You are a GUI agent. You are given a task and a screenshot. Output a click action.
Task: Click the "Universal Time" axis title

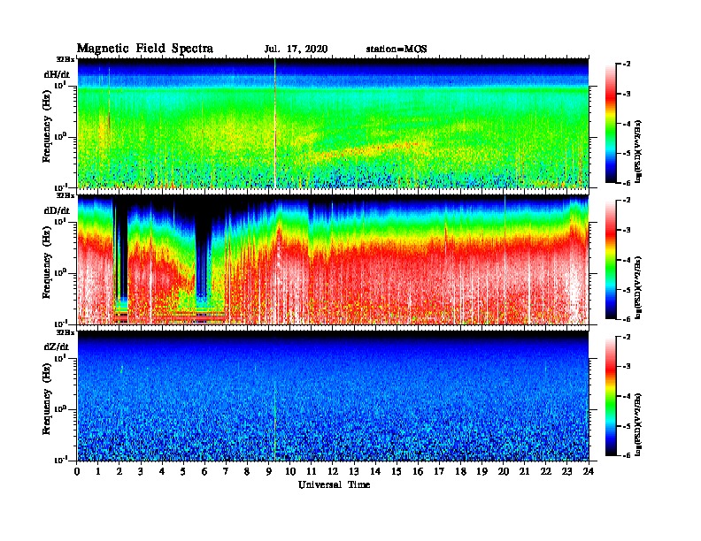pyautogui.click(x=334, y=484)
